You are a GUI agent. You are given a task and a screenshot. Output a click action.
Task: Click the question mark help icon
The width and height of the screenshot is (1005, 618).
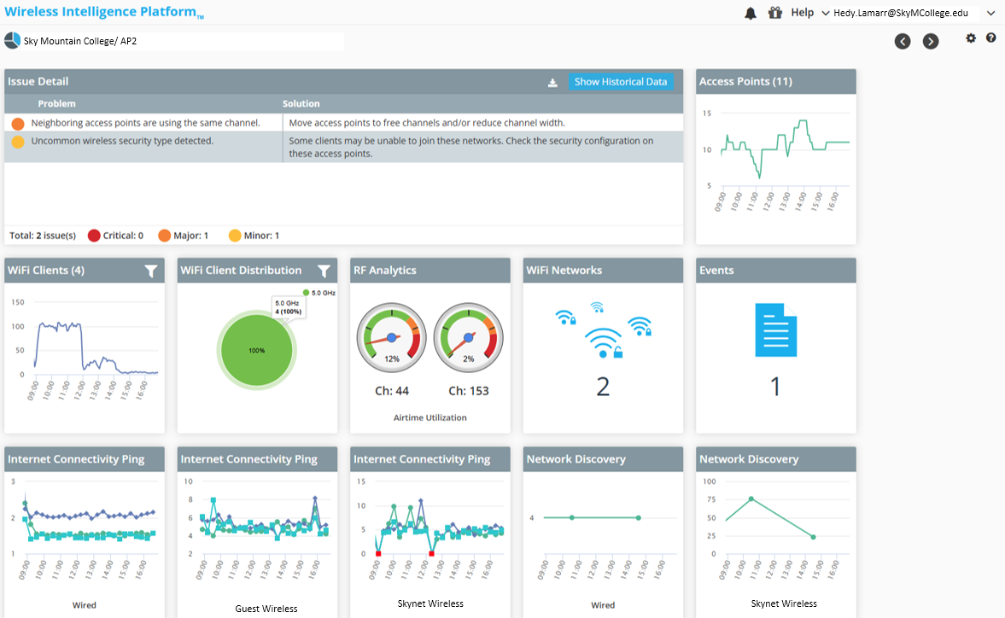click(990, 38)
